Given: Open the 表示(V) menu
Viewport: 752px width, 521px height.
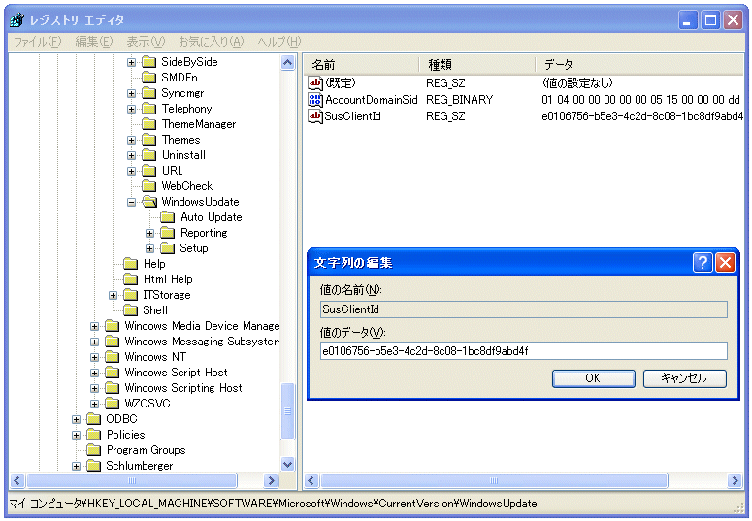Looking at the screenshot, I should 146,42.
